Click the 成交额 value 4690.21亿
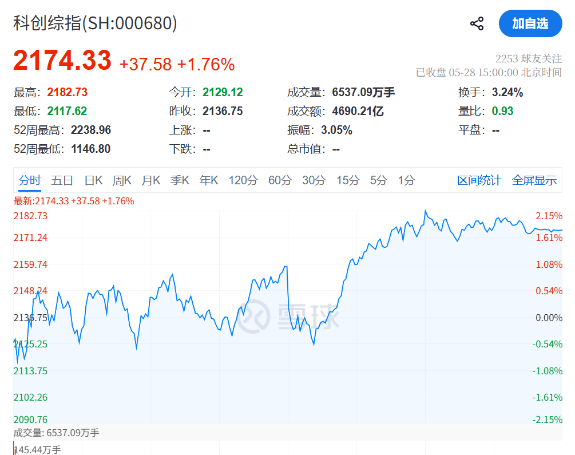575x455 pixels. tap(358, 111)
